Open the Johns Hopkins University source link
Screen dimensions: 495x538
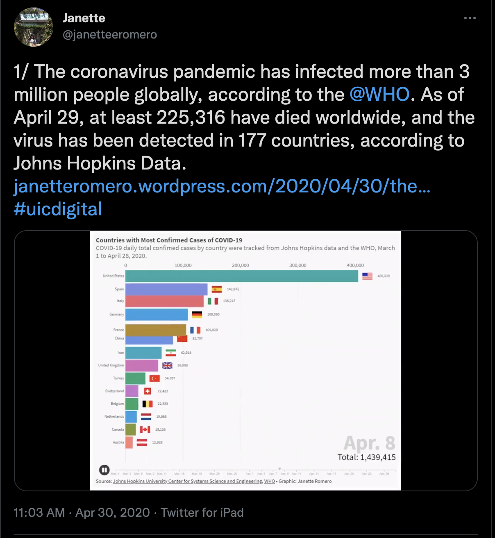coord(187,481)
